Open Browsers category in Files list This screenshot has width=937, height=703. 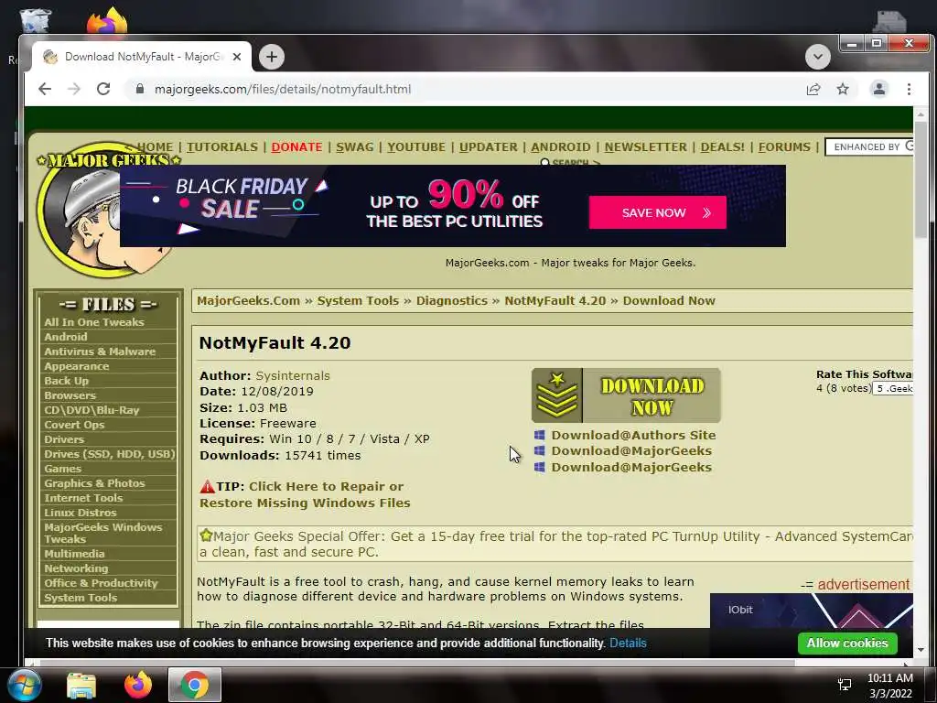tap(70, 395)
